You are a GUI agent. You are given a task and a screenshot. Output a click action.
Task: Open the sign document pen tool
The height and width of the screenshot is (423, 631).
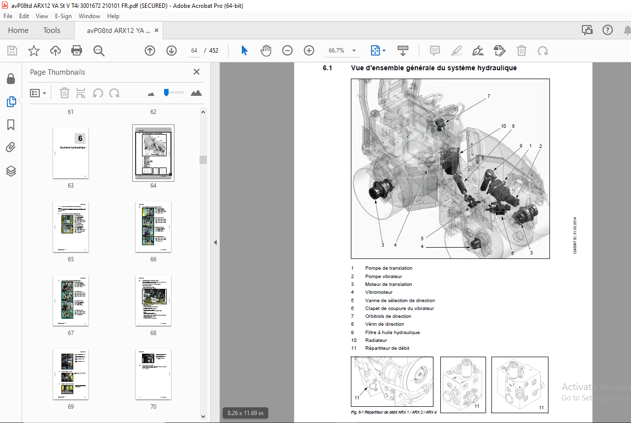point(478,51)
